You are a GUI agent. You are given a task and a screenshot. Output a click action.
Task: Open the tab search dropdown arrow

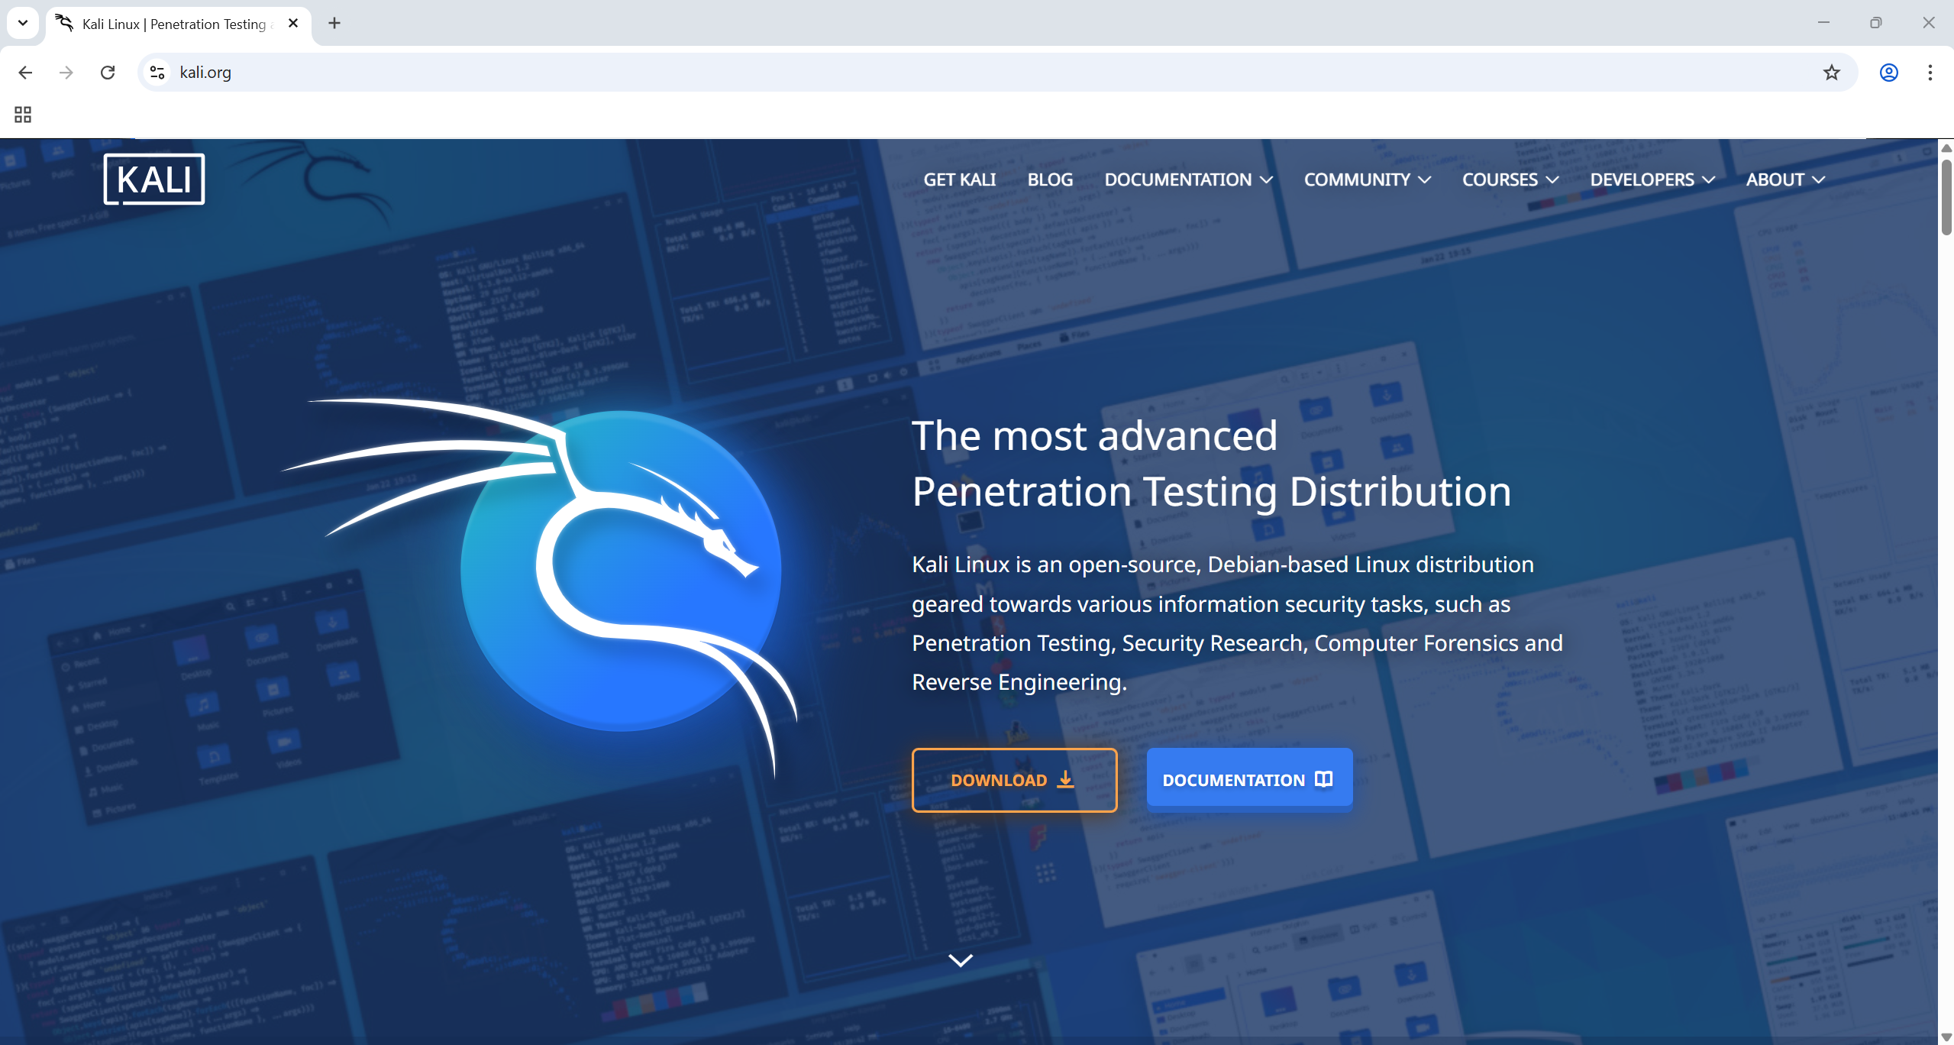[23, 23]
